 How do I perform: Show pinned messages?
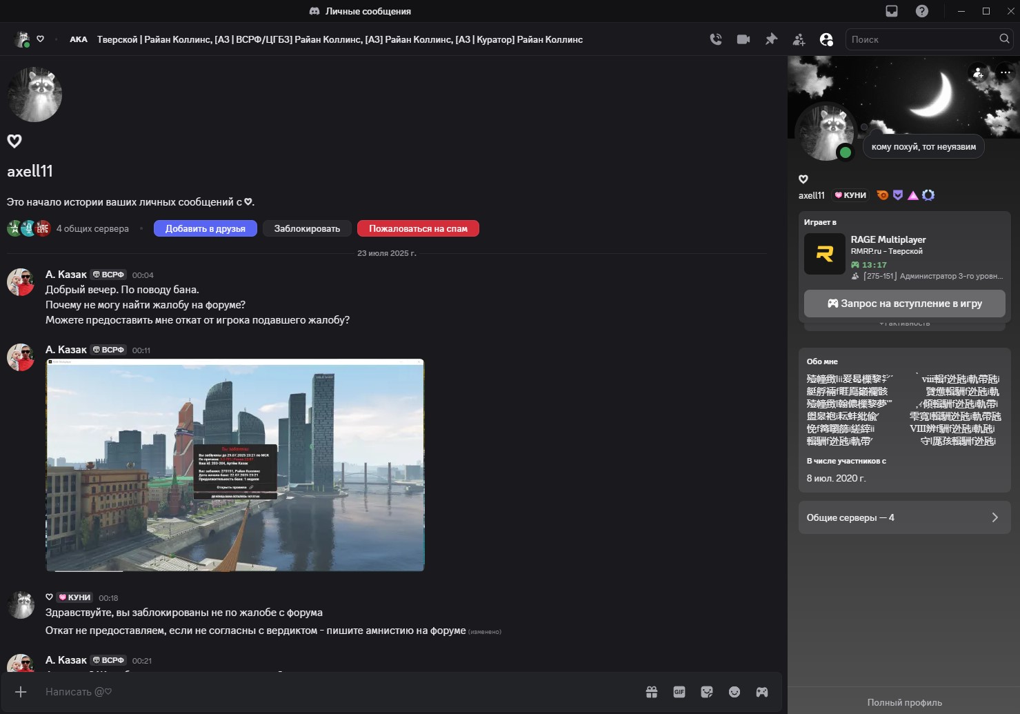tap(771, 39)
